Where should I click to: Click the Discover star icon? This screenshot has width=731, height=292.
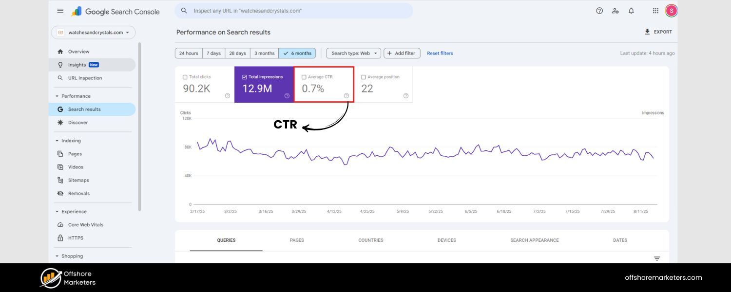coord(59,122)
